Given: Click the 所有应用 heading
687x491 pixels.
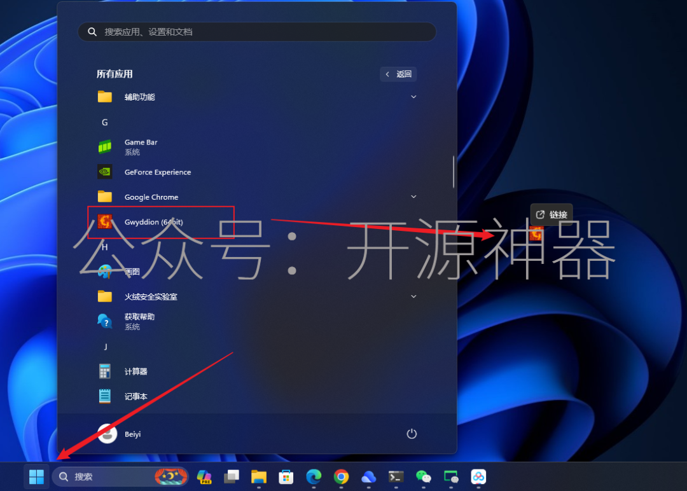Looking at the screenshot, I should pos(114,74).
